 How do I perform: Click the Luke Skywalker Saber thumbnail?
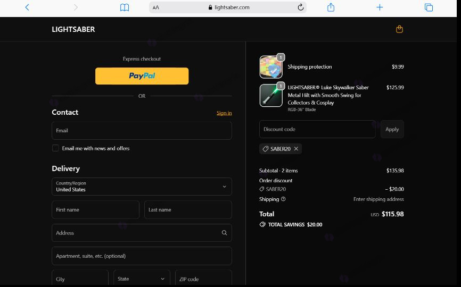[271, 95]
